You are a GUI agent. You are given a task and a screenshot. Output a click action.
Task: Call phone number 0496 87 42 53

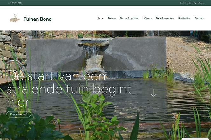[x=16, y=3]
